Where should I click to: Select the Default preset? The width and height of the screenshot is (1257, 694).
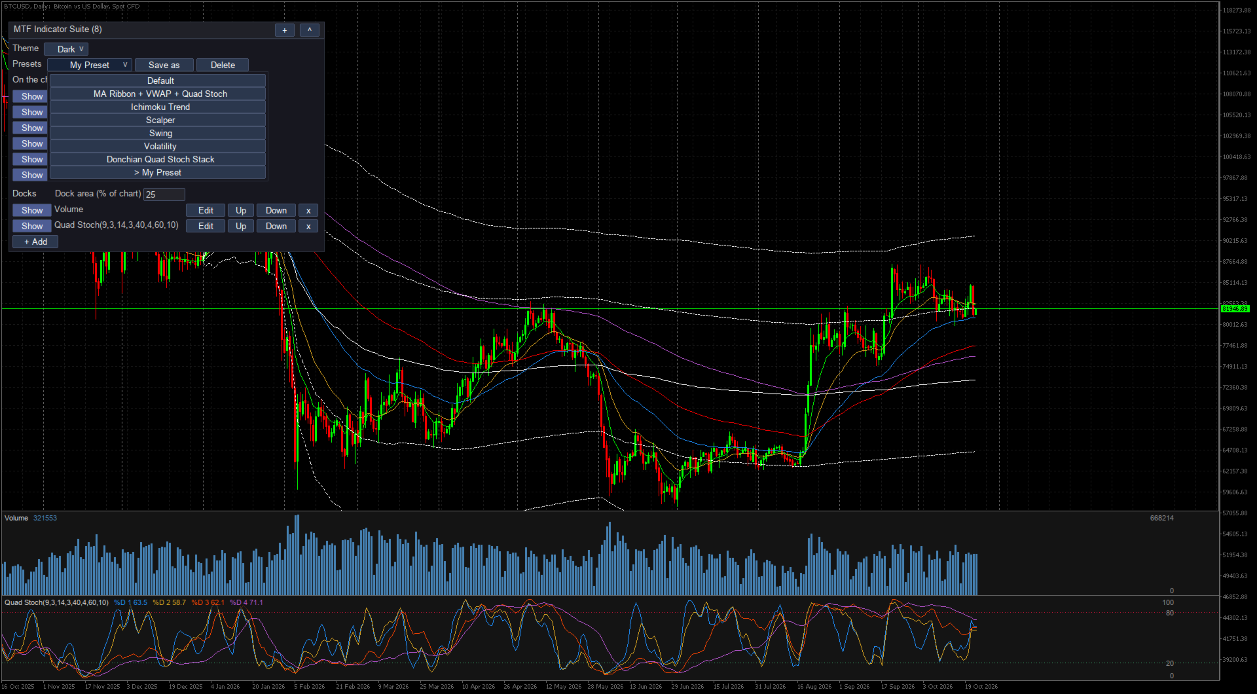tap(158, 81)
